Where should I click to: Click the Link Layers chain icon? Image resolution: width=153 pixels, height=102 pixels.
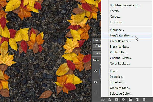click(x=103, y=100)
